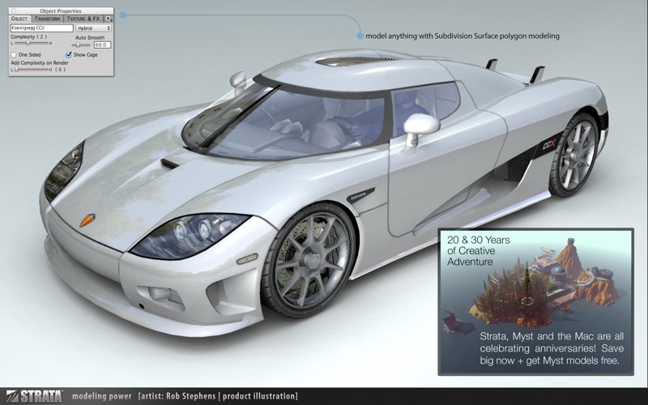Click the white side mirror on the car door
The width and height of the screenshot is (648, 405).
pos(420,126)
